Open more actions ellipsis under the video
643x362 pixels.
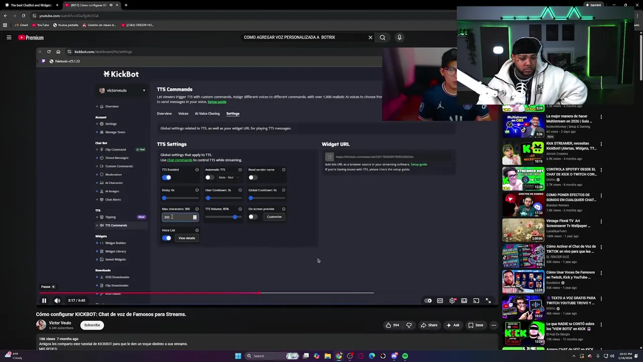coord(494,325)
